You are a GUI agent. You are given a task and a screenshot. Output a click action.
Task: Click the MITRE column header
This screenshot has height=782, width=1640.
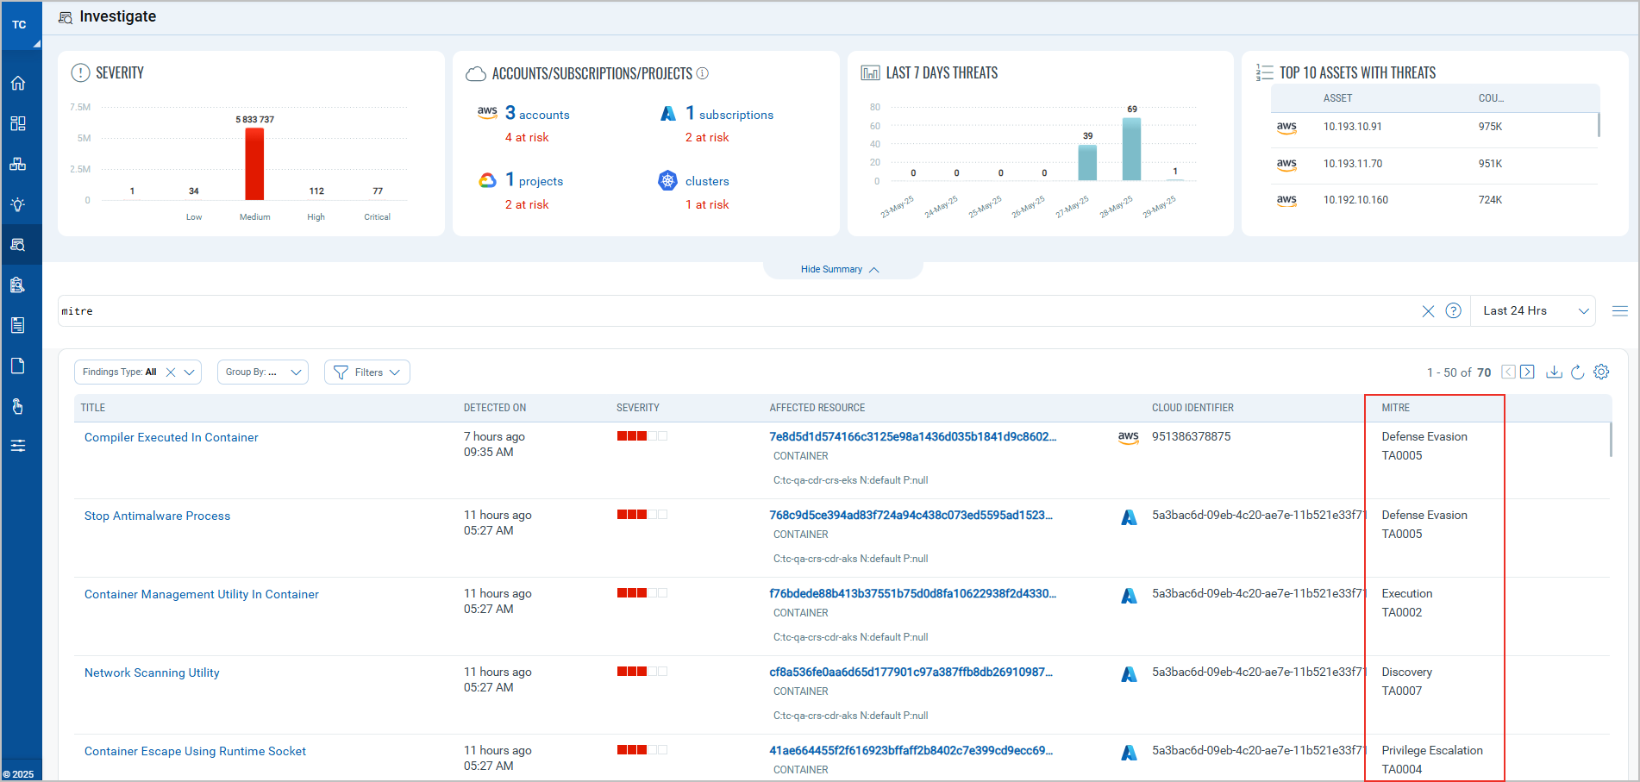click(1396, 408)
